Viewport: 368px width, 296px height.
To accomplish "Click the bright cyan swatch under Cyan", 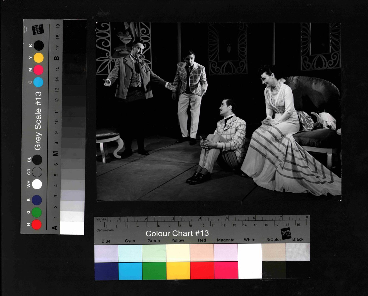I will (130, 271).
